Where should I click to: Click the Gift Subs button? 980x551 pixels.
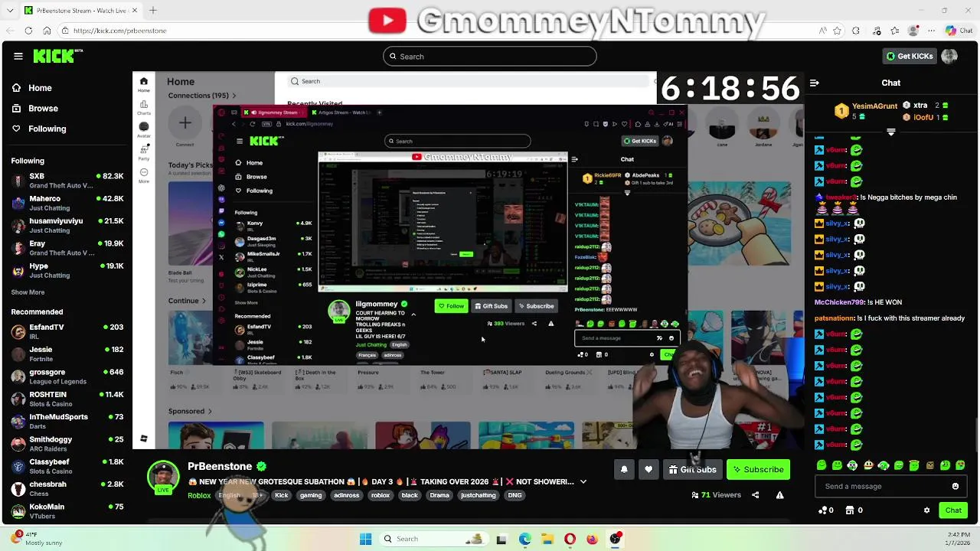[x=692, y=470]
